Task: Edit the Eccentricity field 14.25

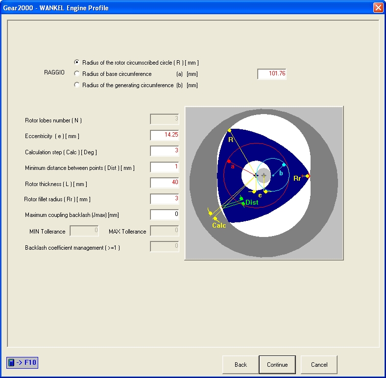Action: point(165,135)
